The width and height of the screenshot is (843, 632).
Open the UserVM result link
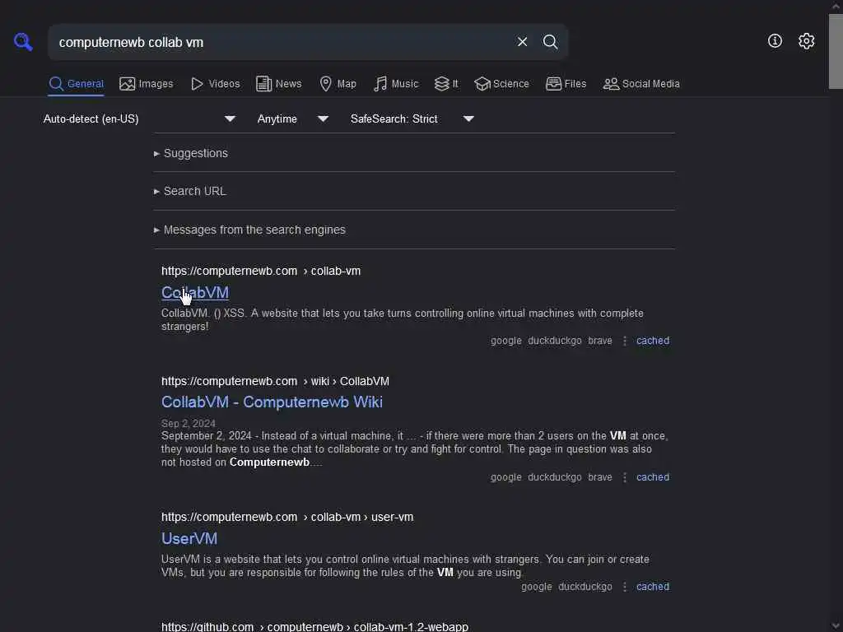click(x=189, y=538)
